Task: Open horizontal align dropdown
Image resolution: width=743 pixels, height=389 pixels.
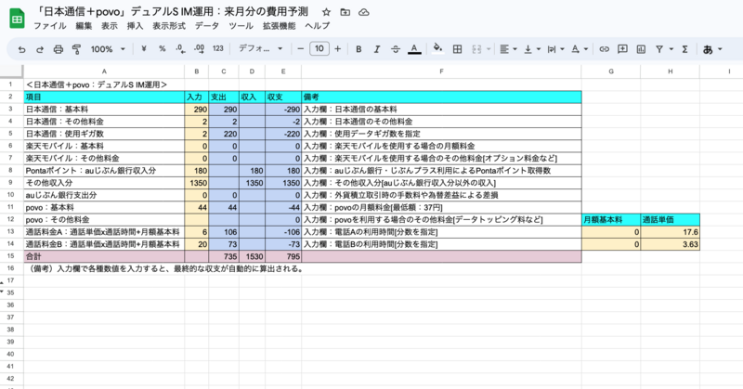Action: tap(508, 49)
